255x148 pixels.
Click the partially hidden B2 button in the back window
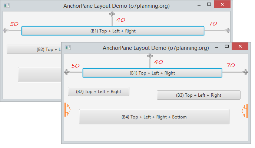coord(34,49)
